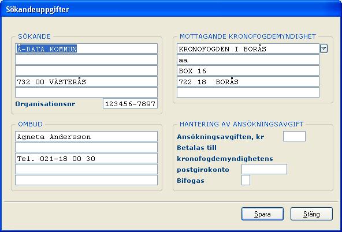The height and width of the screenshot is (232, 342).
Task: Click the Agneta Andersson ombud field
Action: [x=87, y=136]
